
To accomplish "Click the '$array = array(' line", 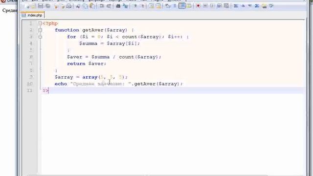I will [91, 77].
